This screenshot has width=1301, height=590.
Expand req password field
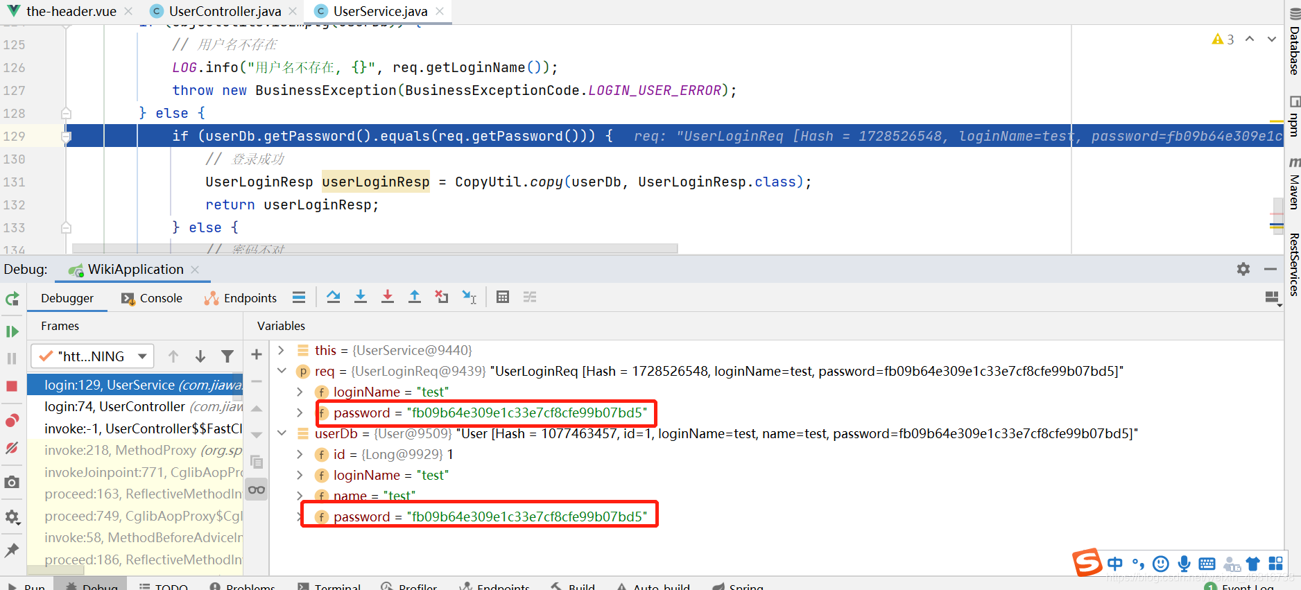pyautogui.click(x=300, y=413)
